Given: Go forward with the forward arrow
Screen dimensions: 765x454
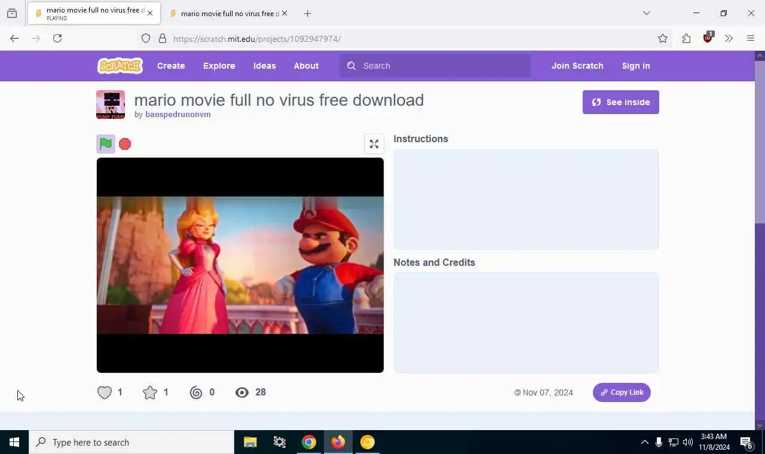Looking at the screenshot, I should tap(36, 38).
